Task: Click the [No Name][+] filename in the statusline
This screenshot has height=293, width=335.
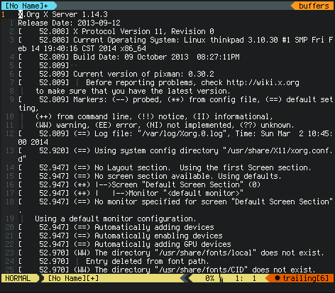Action: pos(74,278)
